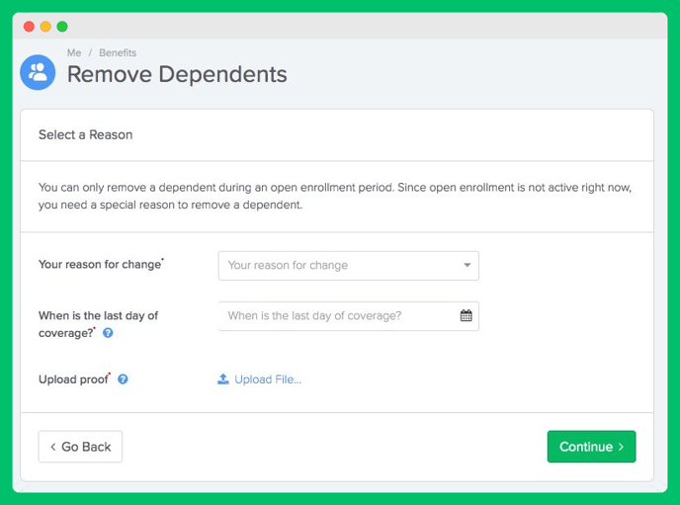The height and width of the screenshot is (505, 680).
Task: Close the window with red button
Action: [x=29, y=27]
